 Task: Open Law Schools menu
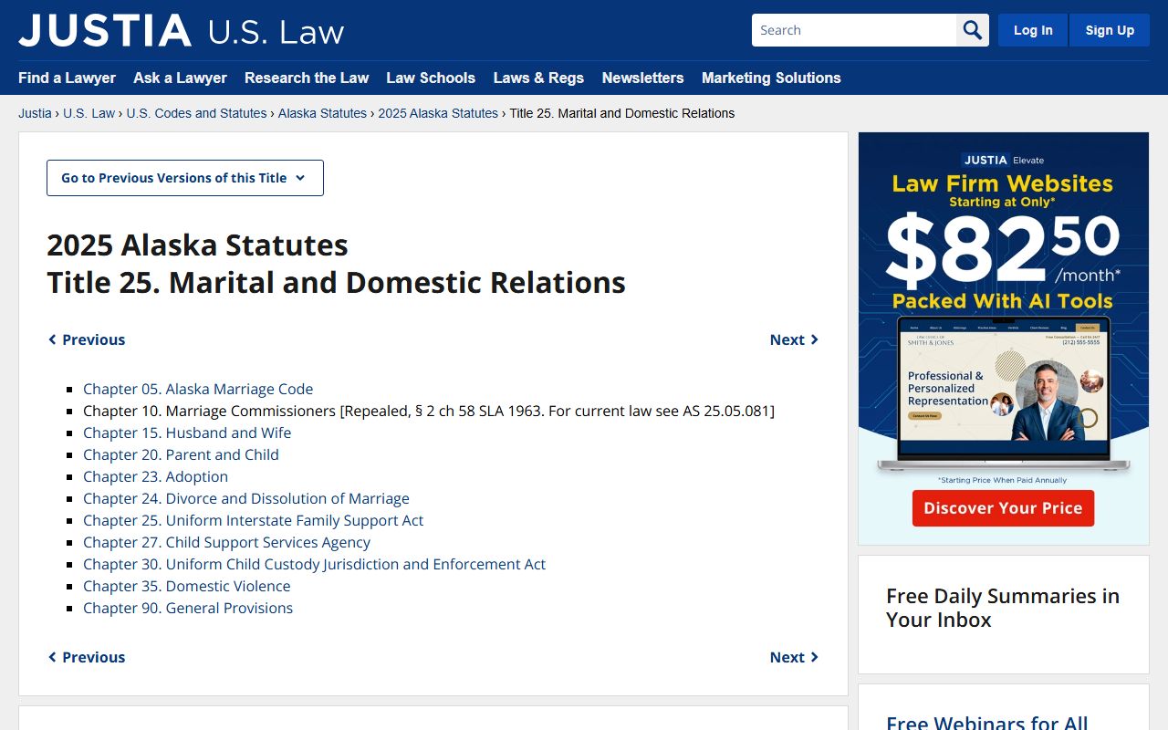(x=431, y=78)
